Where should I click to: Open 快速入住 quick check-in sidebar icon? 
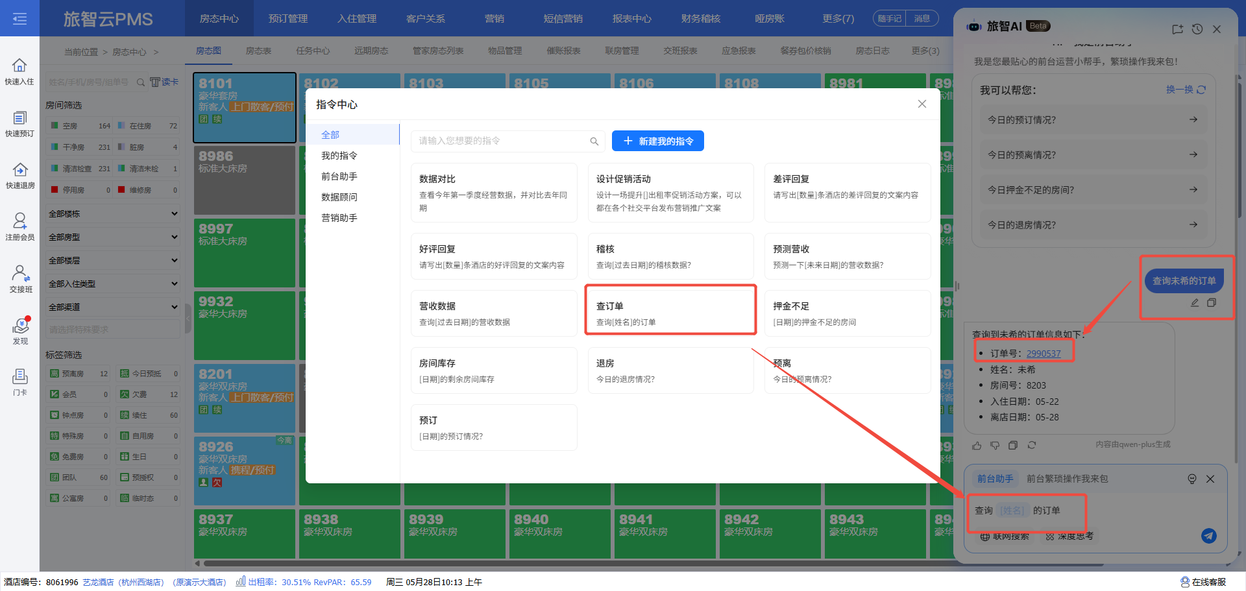point(19,71)
